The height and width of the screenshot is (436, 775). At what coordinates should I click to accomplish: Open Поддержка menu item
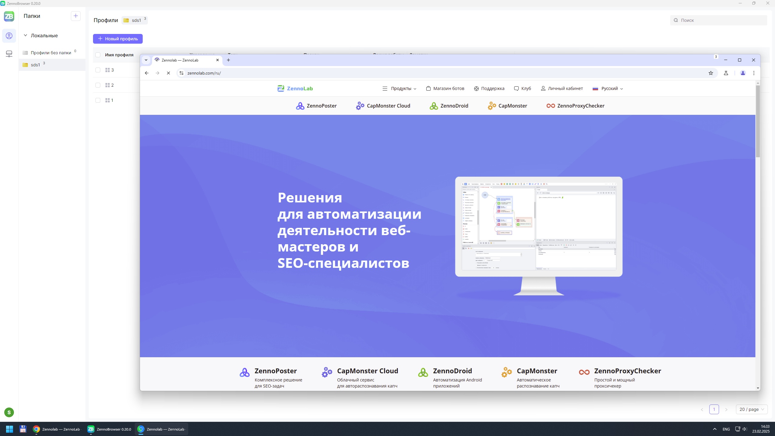pyautogui.click(x=489, y=88)
